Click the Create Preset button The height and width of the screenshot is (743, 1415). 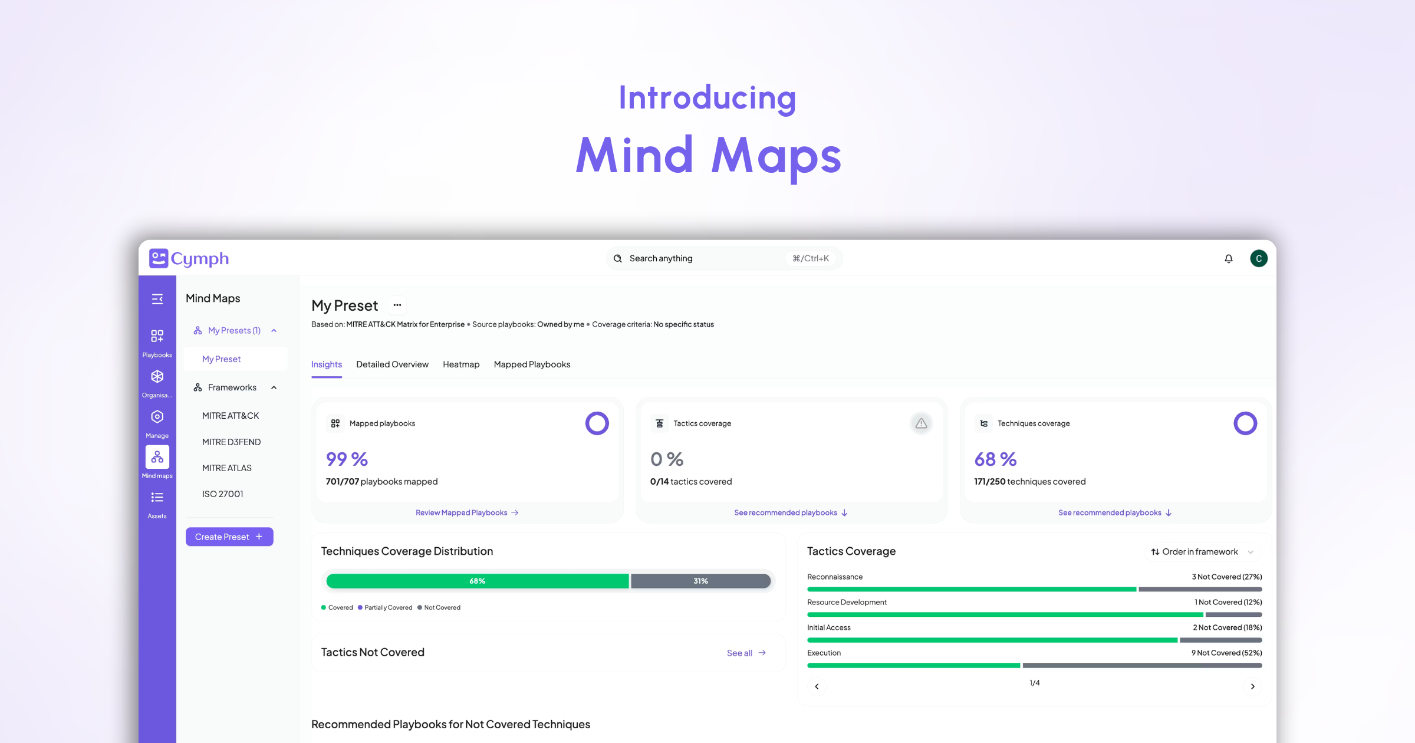(x=229, y=536)
